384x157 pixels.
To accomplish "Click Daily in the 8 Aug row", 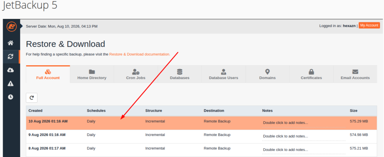I will (x=91, y=148).
